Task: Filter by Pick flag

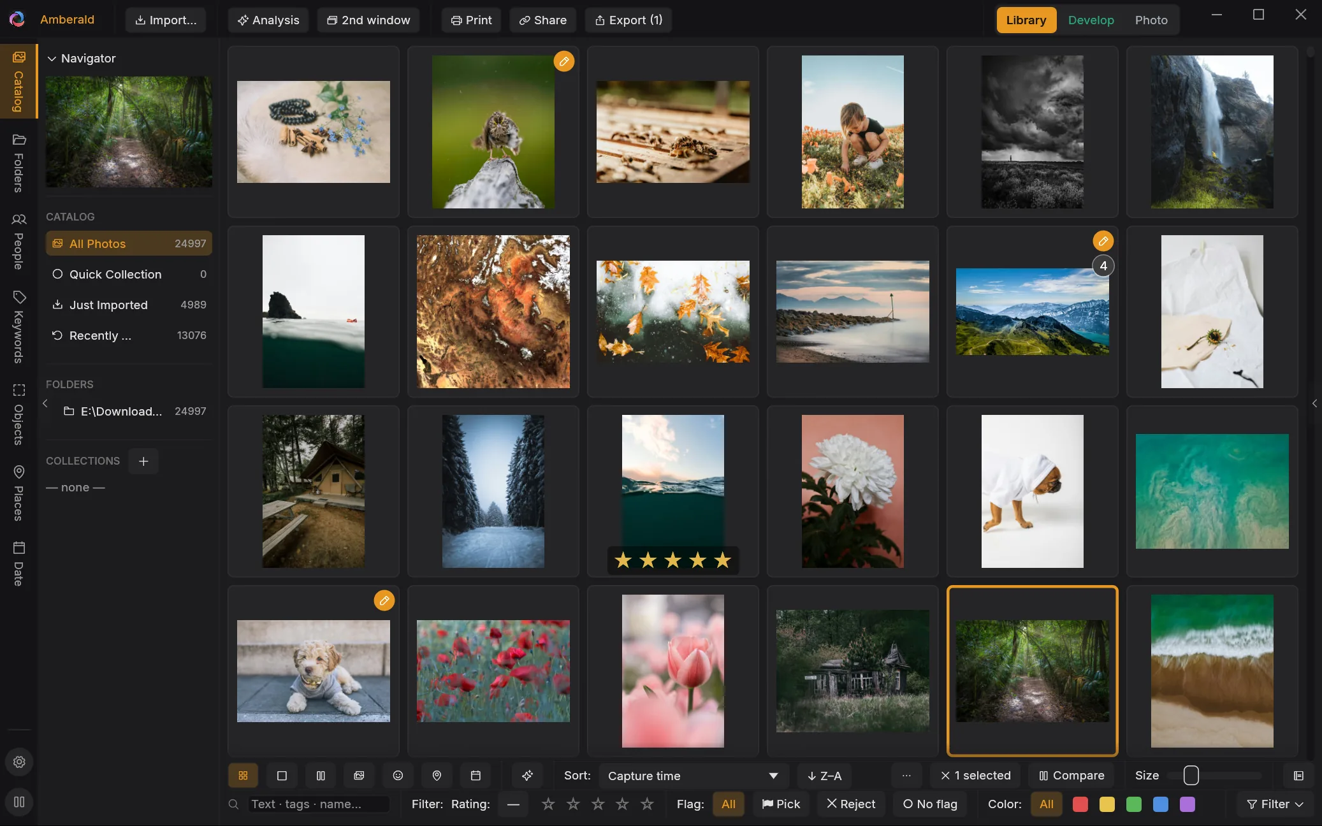Action: 781,804
